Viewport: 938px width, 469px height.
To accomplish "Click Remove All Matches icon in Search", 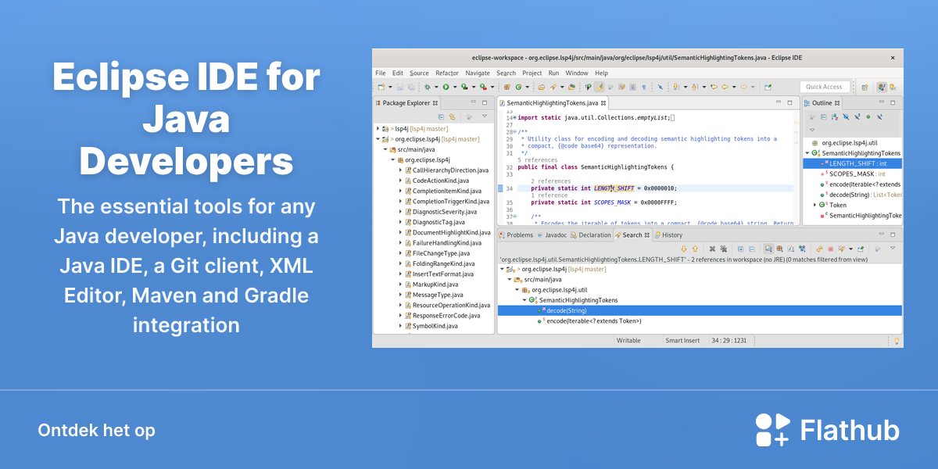I will click(723, 249).
